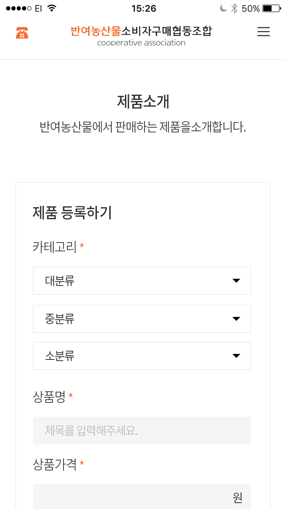Expand the 중분류 category dropdown
Viewport: 286px width, 509px height.
tap(142, 319)
